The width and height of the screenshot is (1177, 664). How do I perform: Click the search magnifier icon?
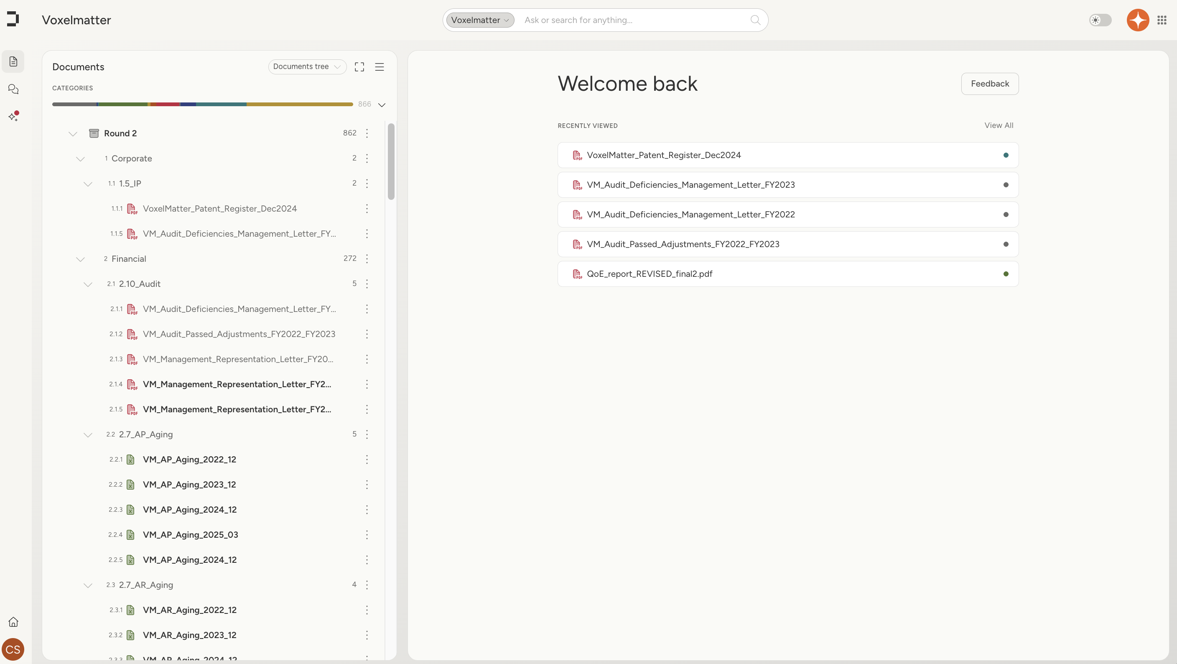(x=755, y=20)
